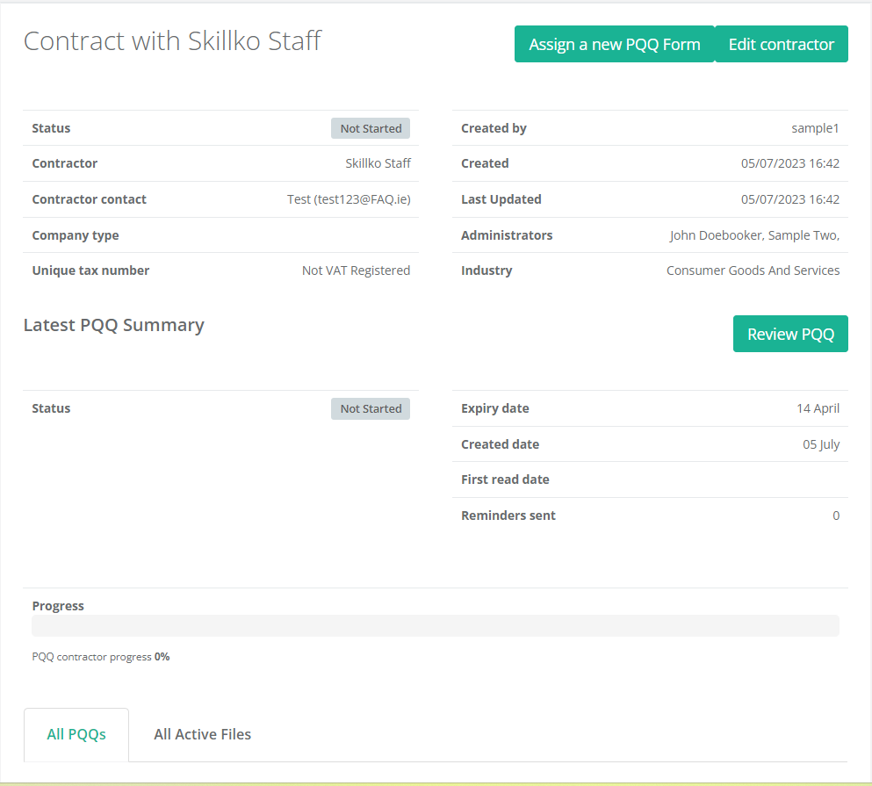
Task: Select the All PQQs tab
Action: click(76, 734)
